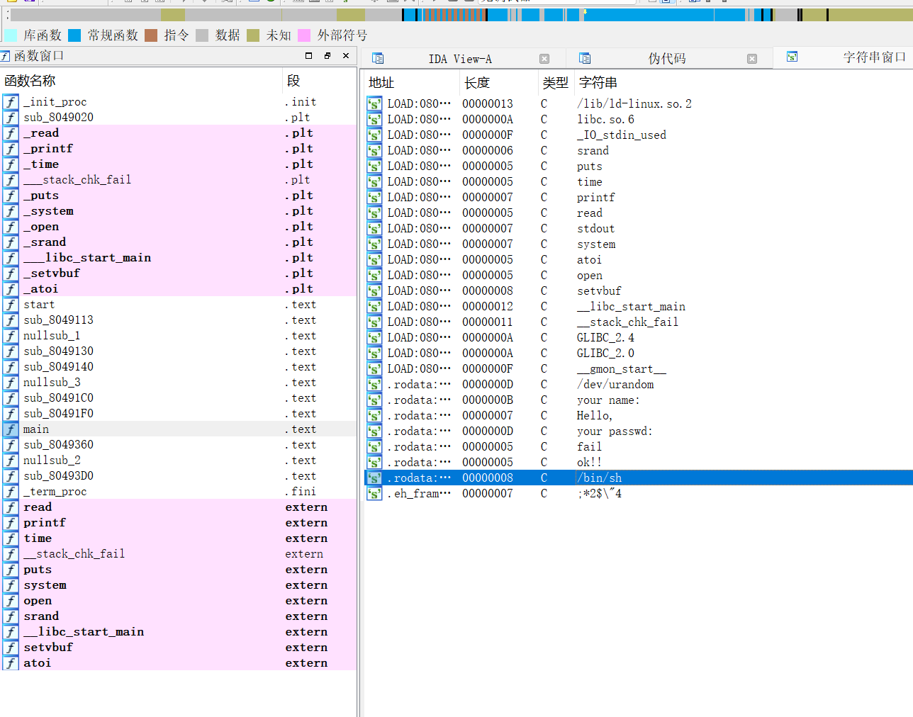Click the string icon next to /bin/sh

374,478
